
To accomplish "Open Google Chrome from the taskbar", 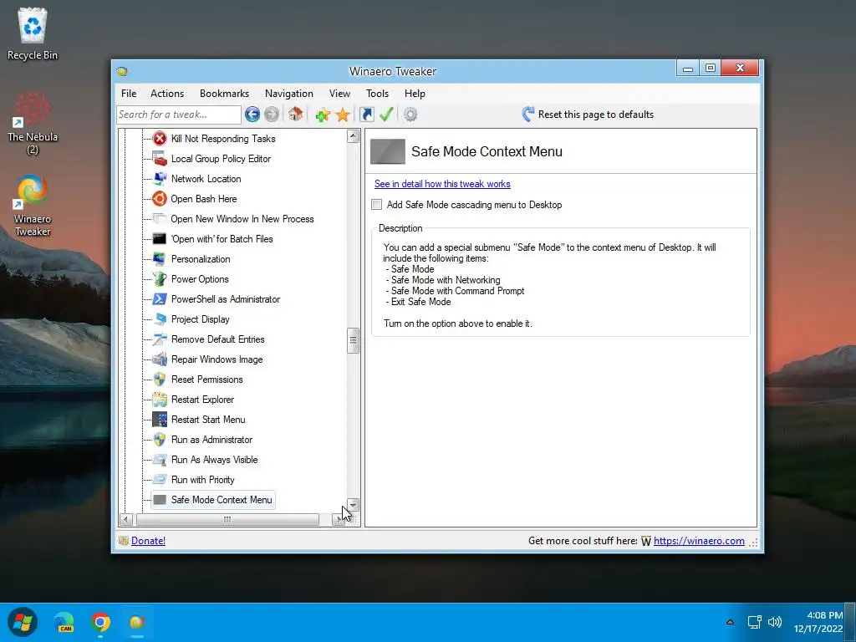I will pyautogui.click(x=100, y=622).
